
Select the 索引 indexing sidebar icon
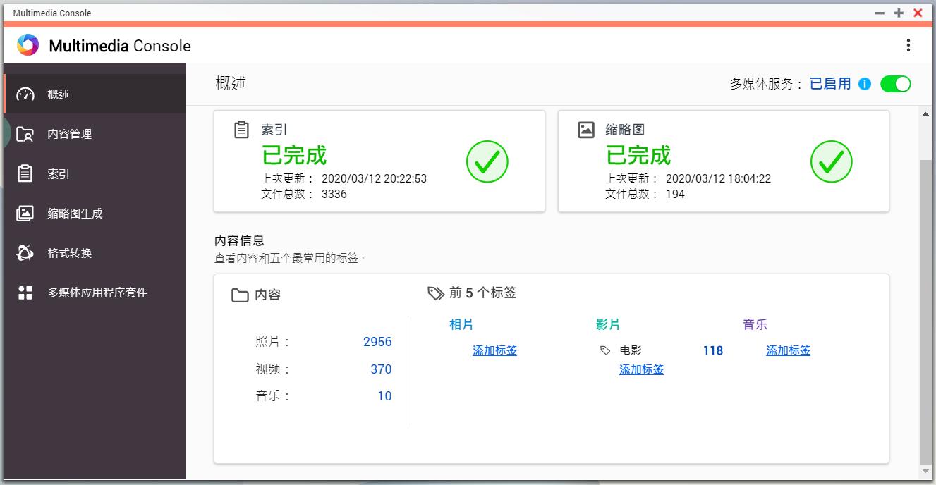pyautogui.click(x=25, y=173)
